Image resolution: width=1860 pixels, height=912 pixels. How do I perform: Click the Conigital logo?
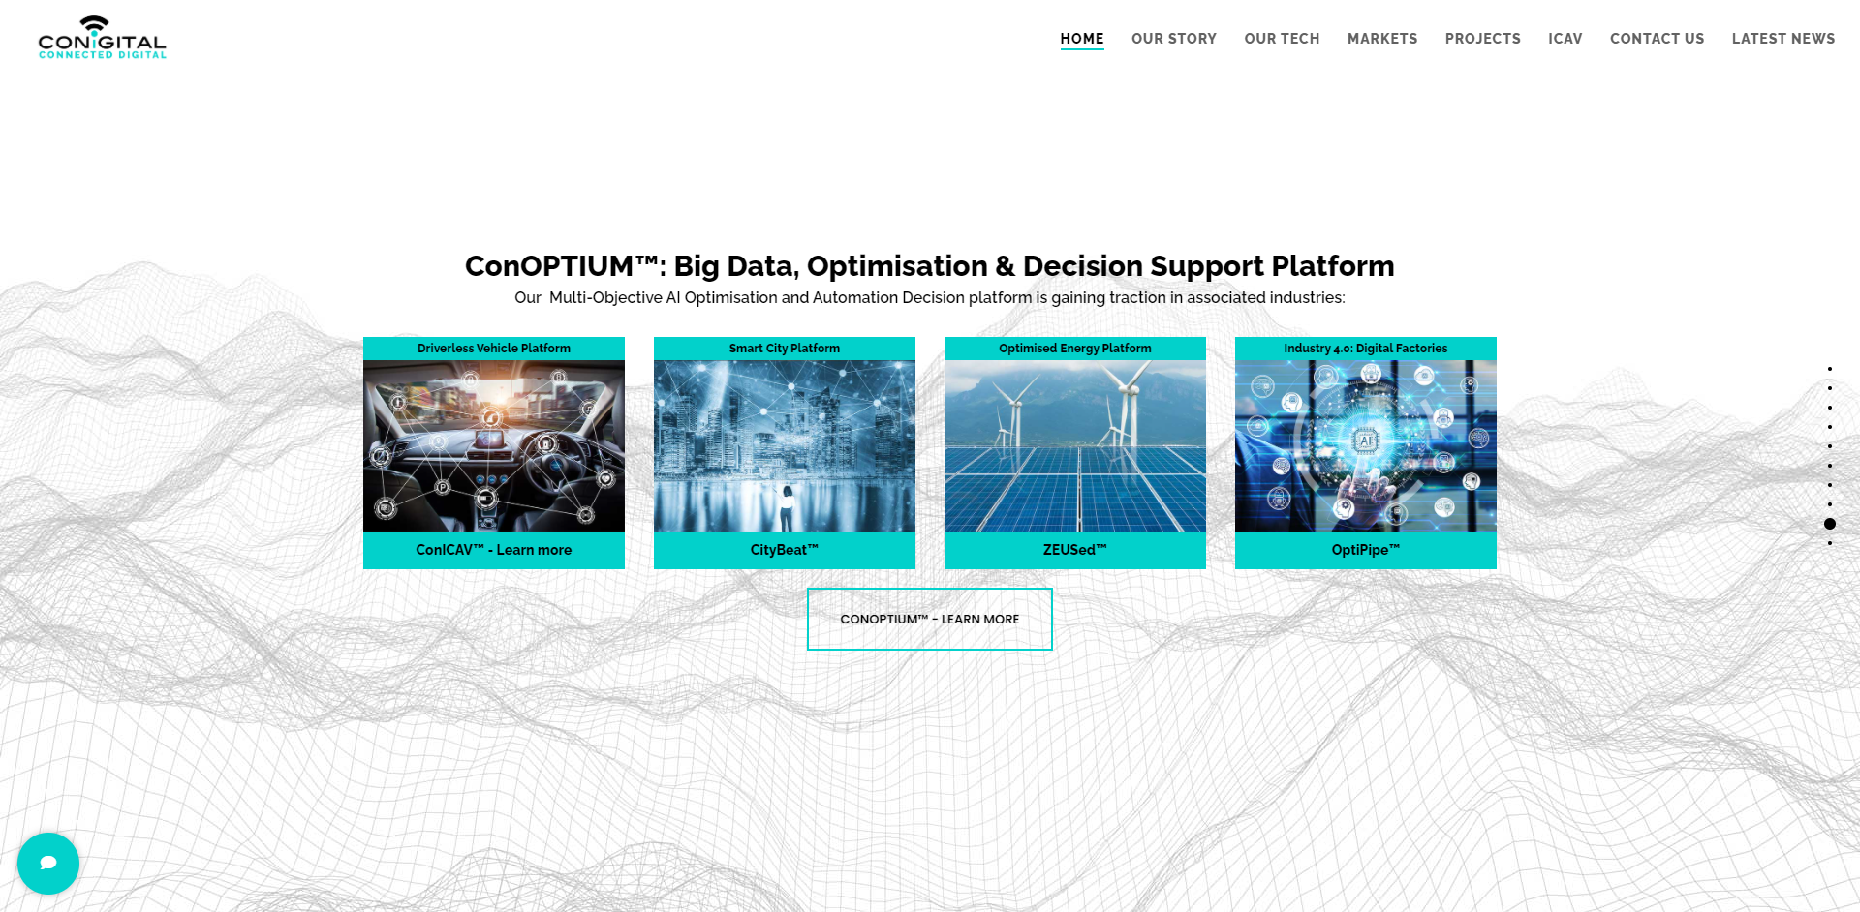coord(102,39)
